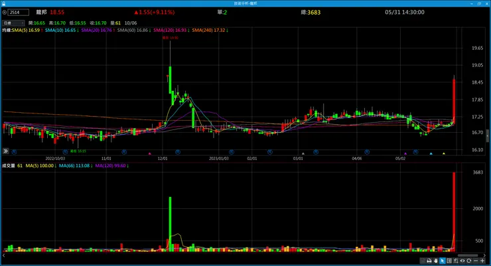This screenshot has height=266, width=491.
Task: Open the chart layout panel icon
Action: (449, 261)
